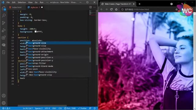Image resolution: width=196 pixels, height=110 pixels.
Task: Open the View menu
Action: tap(30, 2)
